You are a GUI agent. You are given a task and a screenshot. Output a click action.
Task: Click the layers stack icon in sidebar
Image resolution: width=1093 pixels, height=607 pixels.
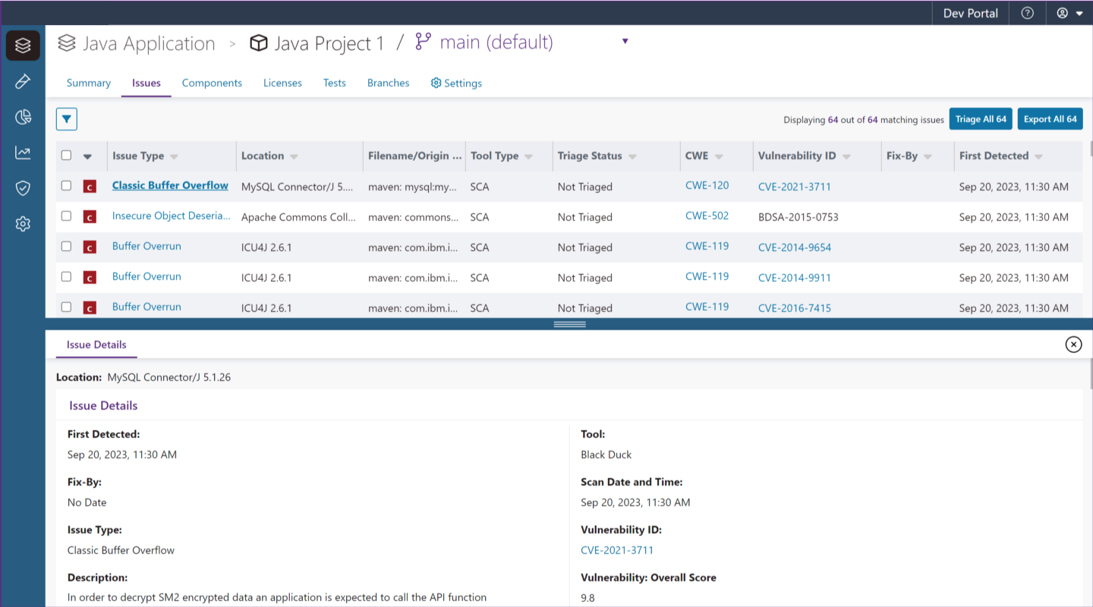[23, 46]
